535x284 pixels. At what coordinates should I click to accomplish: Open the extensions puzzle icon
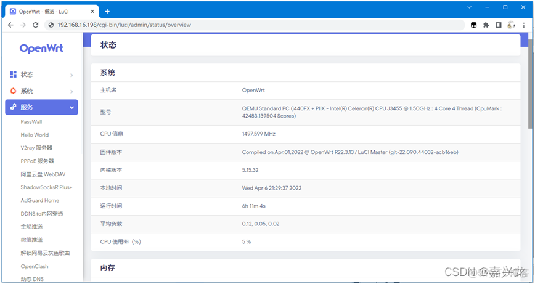(x=486, y=25)
